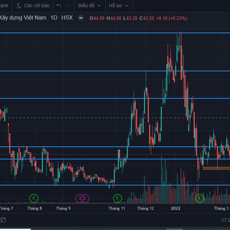Click the low price L43.20 value
Screen dimensions: 230x230
130,18
